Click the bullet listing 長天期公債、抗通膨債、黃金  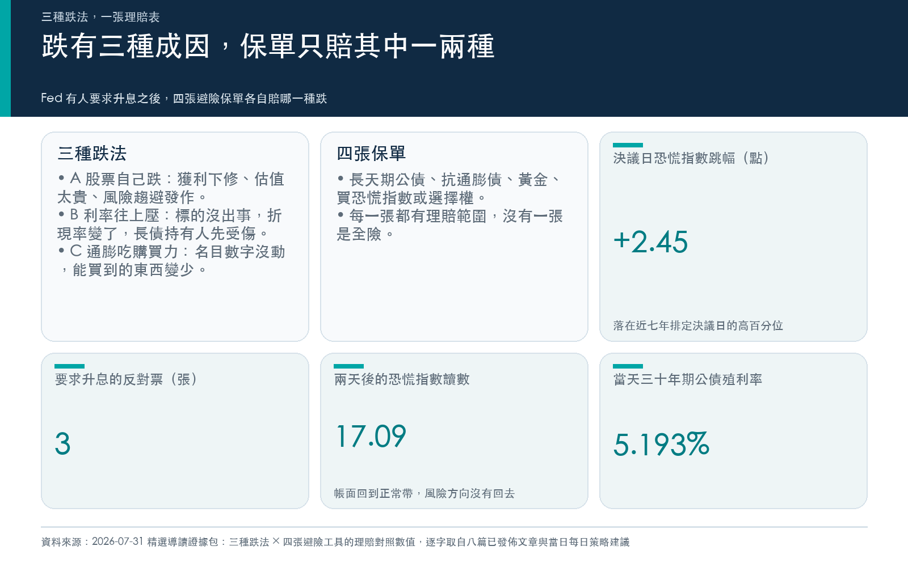coord(448,189)
